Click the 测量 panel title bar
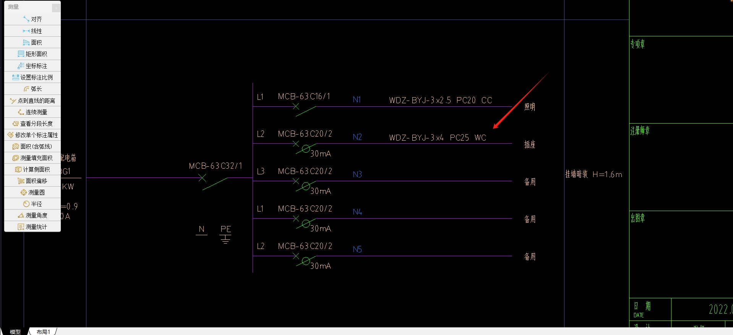733x335 pixels. pos(29,7)
